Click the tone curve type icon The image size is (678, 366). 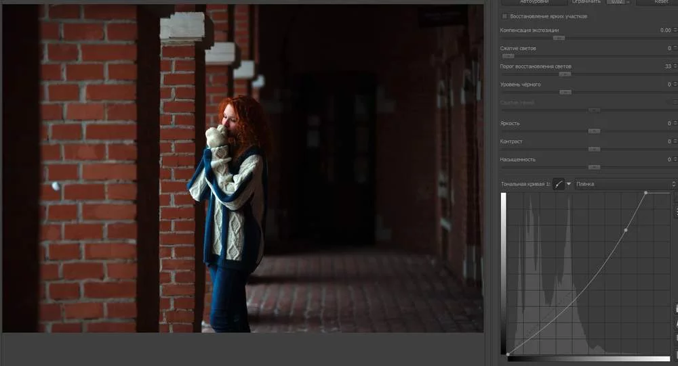(559, 184)
